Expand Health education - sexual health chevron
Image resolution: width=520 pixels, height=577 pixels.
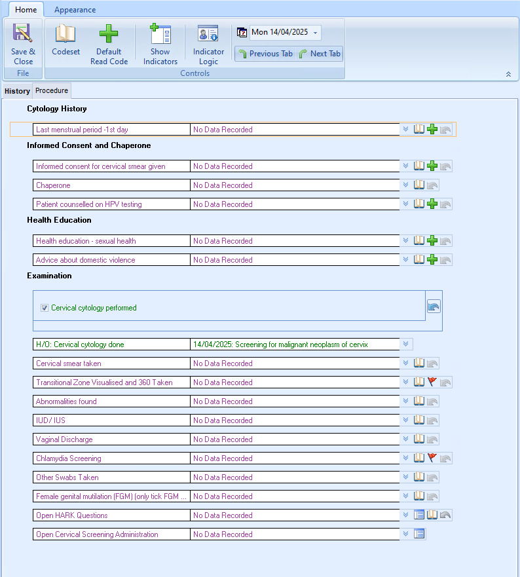(x=405, y=240)
